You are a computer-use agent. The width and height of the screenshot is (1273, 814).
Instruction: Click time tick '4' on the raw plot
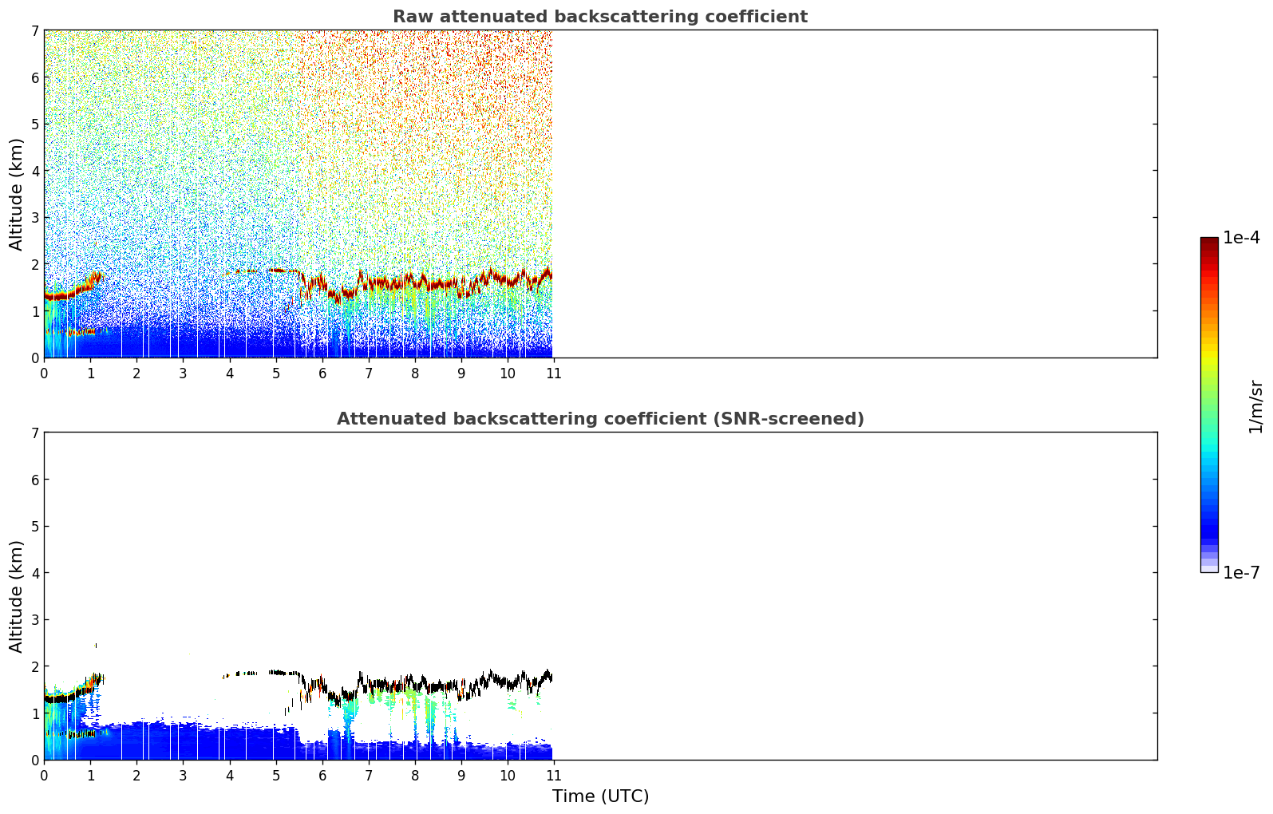coord(230,373)
